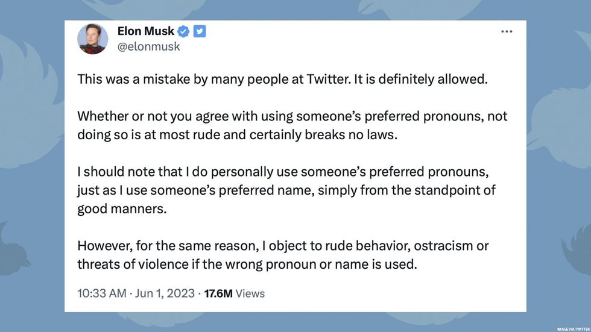This screenshot has width=591, height=332.
Task: Click the 10:33 AM timestamp
Action: 102,293
